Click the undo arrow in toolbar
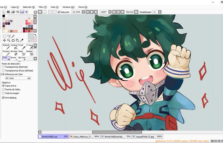223x143 pixels. coord(40,12)
